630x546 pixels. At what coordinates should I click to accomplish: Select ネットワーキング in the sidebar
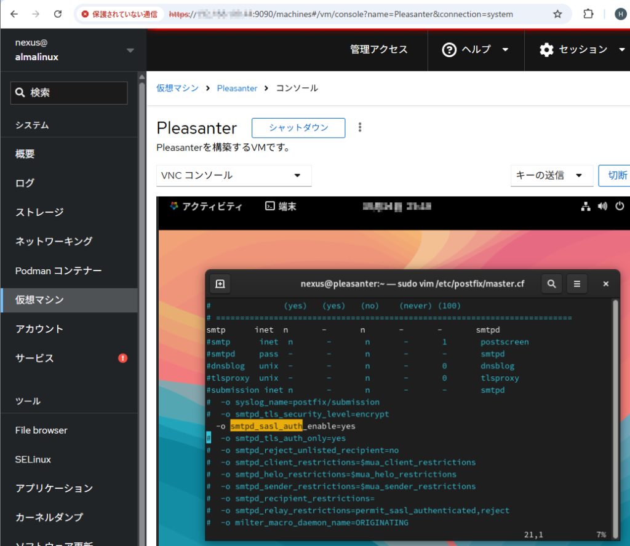point(54,241)
